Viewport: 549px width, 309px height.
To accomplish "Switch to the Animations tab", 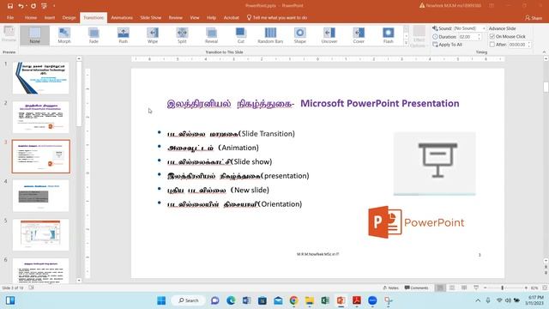I will (122, 17).
